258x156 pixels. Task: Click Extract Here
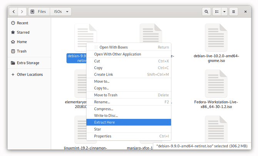tap(129, 122)
